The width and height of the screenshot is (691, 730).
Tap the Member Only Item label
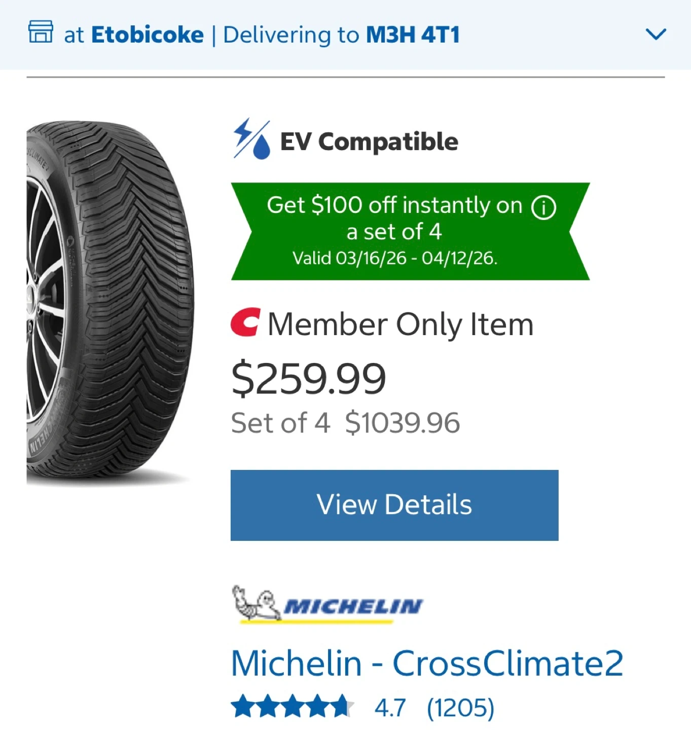[x=401, y=324]
